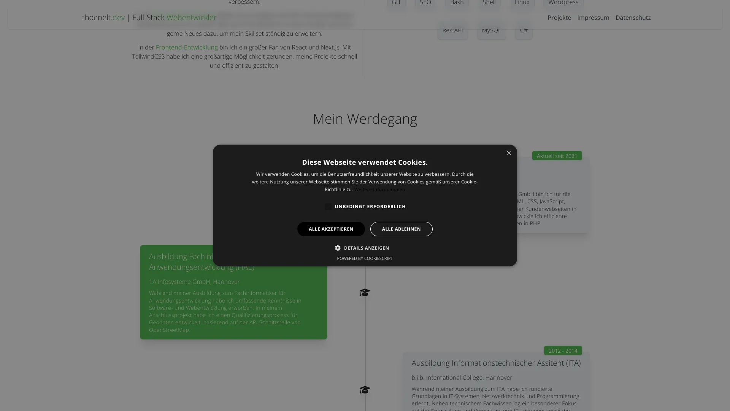Image resolution: width=730 pixels, height=411 pixels.
Task: Open Datenschutz in the navigation bar
Action: tap(633, 18)
